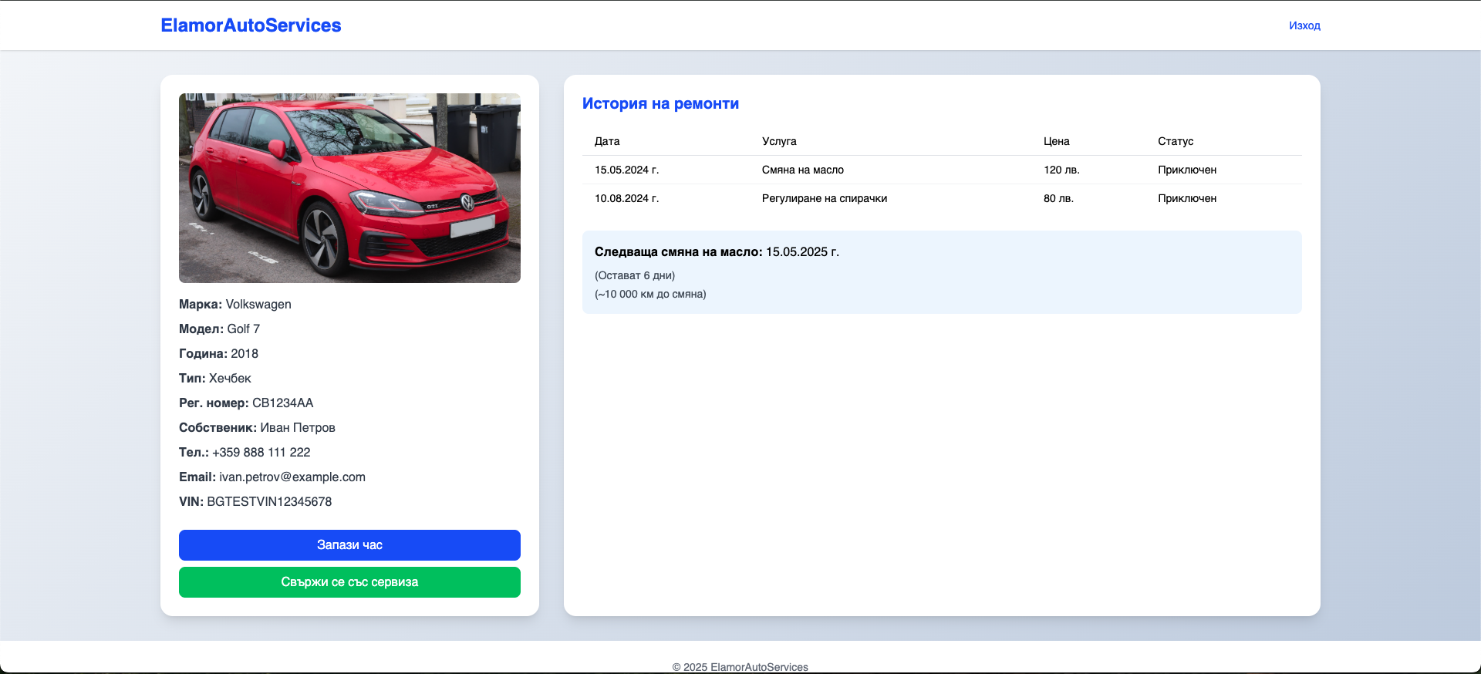
Task: Click the Дата column header
Action: (x=607, y=141)
